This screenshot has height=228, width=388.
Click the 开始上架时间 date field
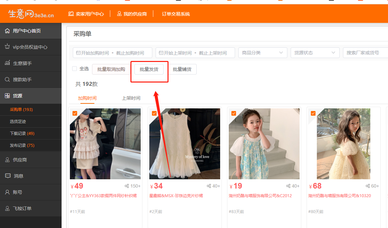coord(178,53)
